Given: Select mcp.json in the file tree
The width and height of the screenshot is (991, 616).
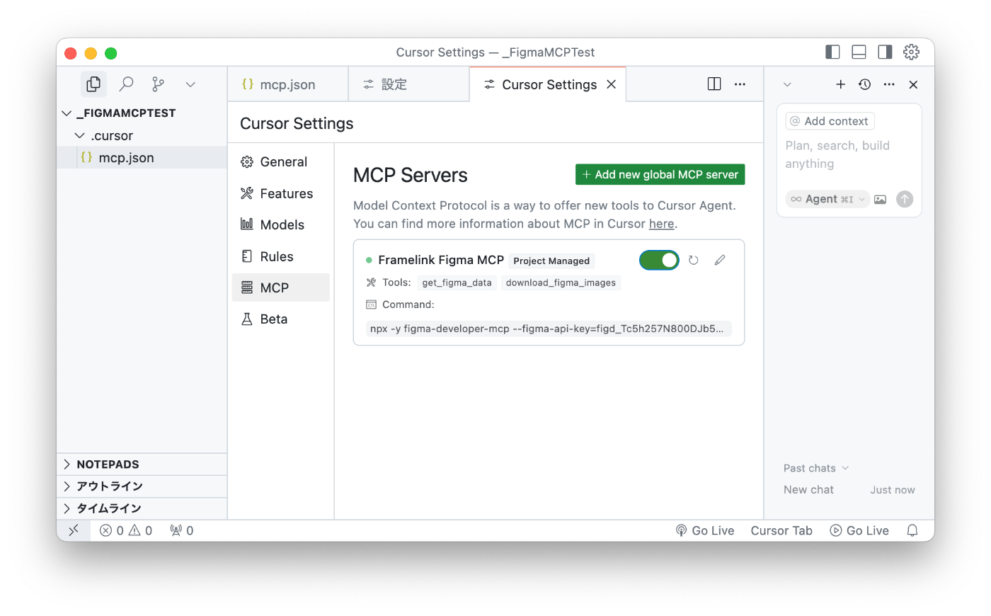Looking at the screenshot, I should coord(142,157).
